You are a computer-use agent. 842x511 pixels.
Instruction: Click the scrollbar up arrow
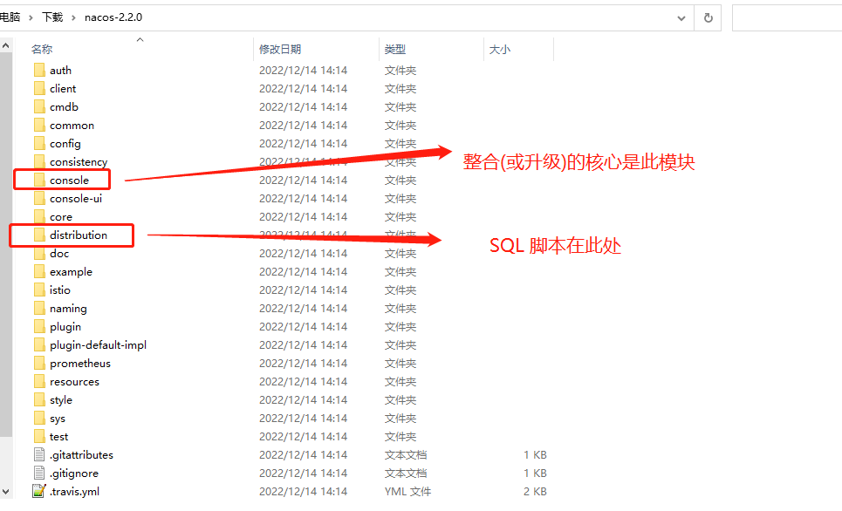point(6,46)
